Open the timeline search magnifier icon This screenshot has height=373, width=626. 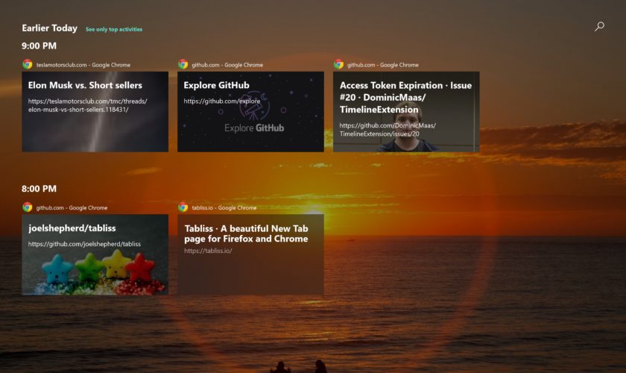click(x=599, y=27)
